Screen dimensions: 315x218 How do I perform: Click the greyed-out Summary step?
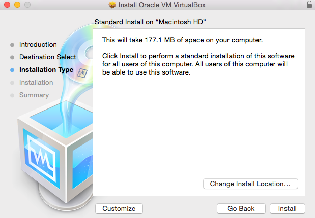click(34, 95)
